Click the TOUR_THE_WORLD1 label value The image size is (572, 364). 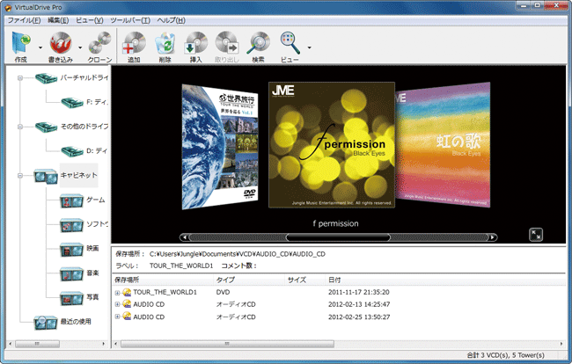(x=181, y=266)
